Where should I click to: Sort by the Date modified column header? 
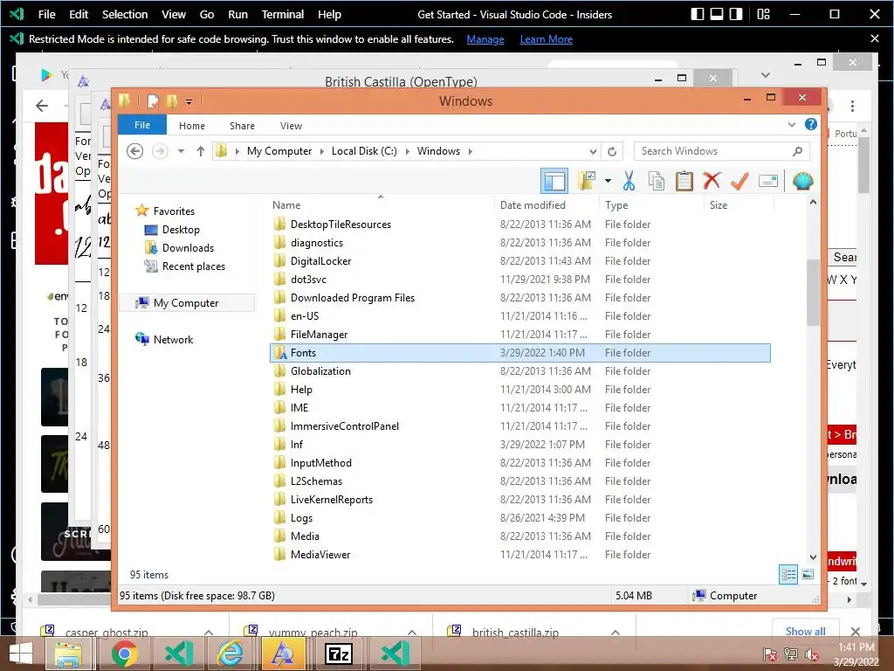533,204
